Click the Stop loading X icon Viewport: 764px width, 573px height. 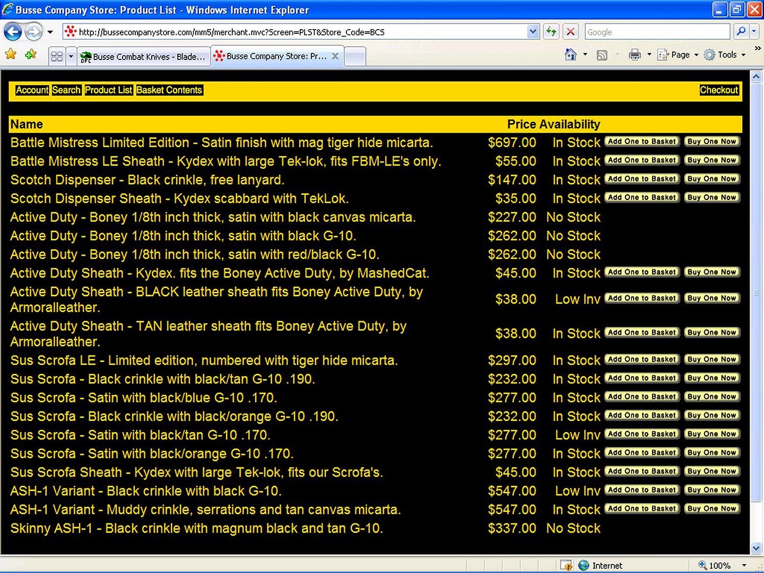(x=570, y=32)
